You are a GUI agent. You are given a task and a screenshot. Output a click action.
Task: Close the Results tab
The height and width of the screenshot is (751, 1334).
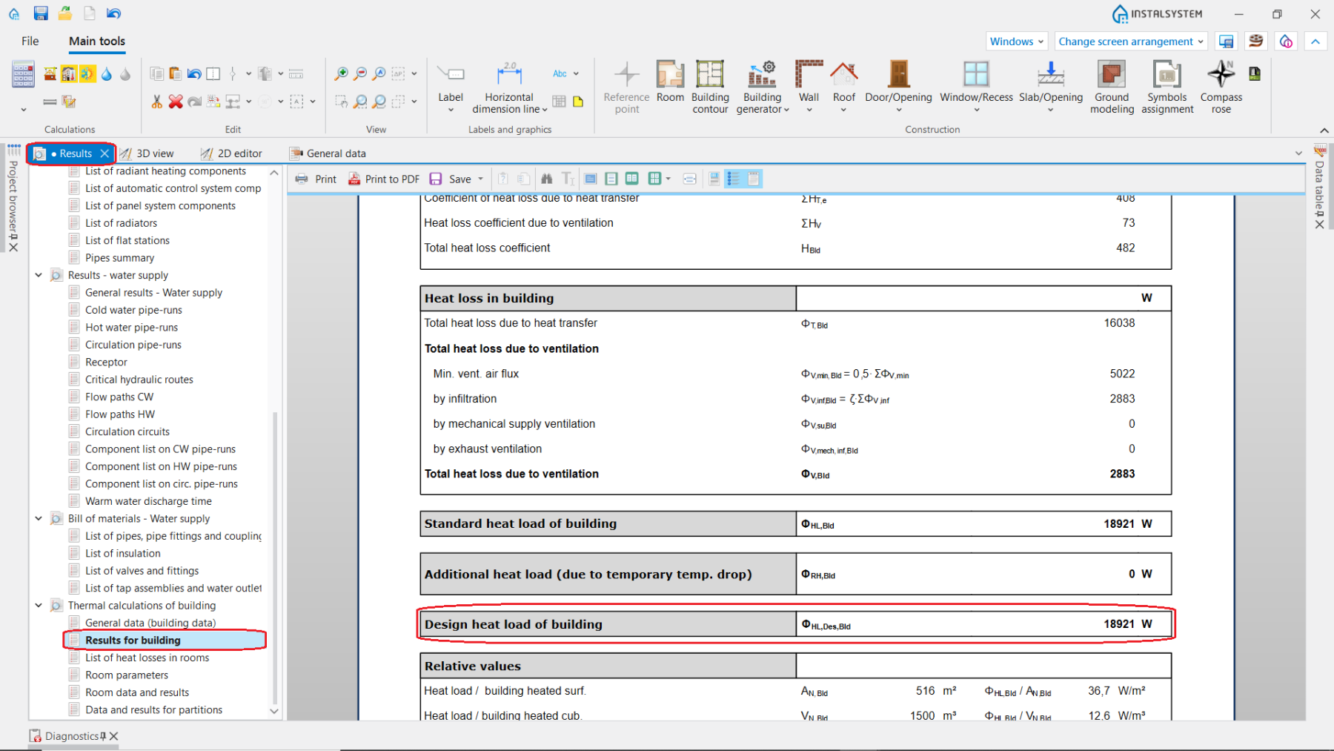tap(104, 153)
